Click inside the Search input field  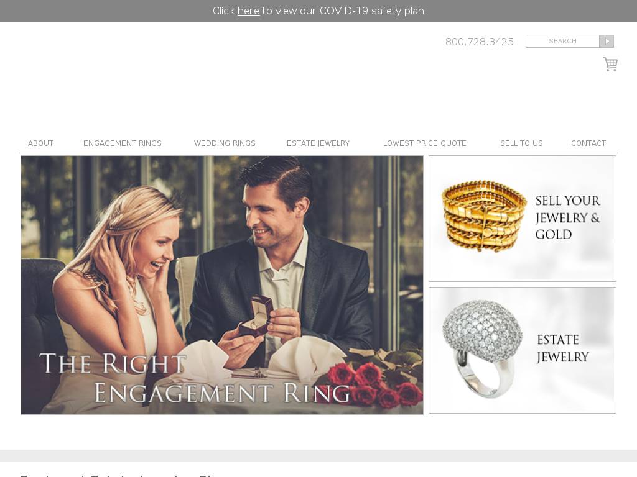(562, 42)
